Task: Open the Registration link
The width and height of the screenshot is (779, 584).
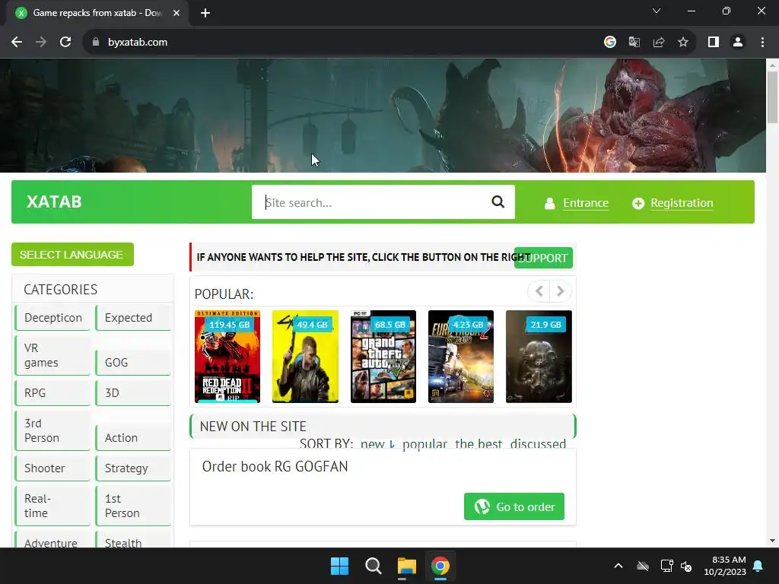Action: [x=682, y=202]
